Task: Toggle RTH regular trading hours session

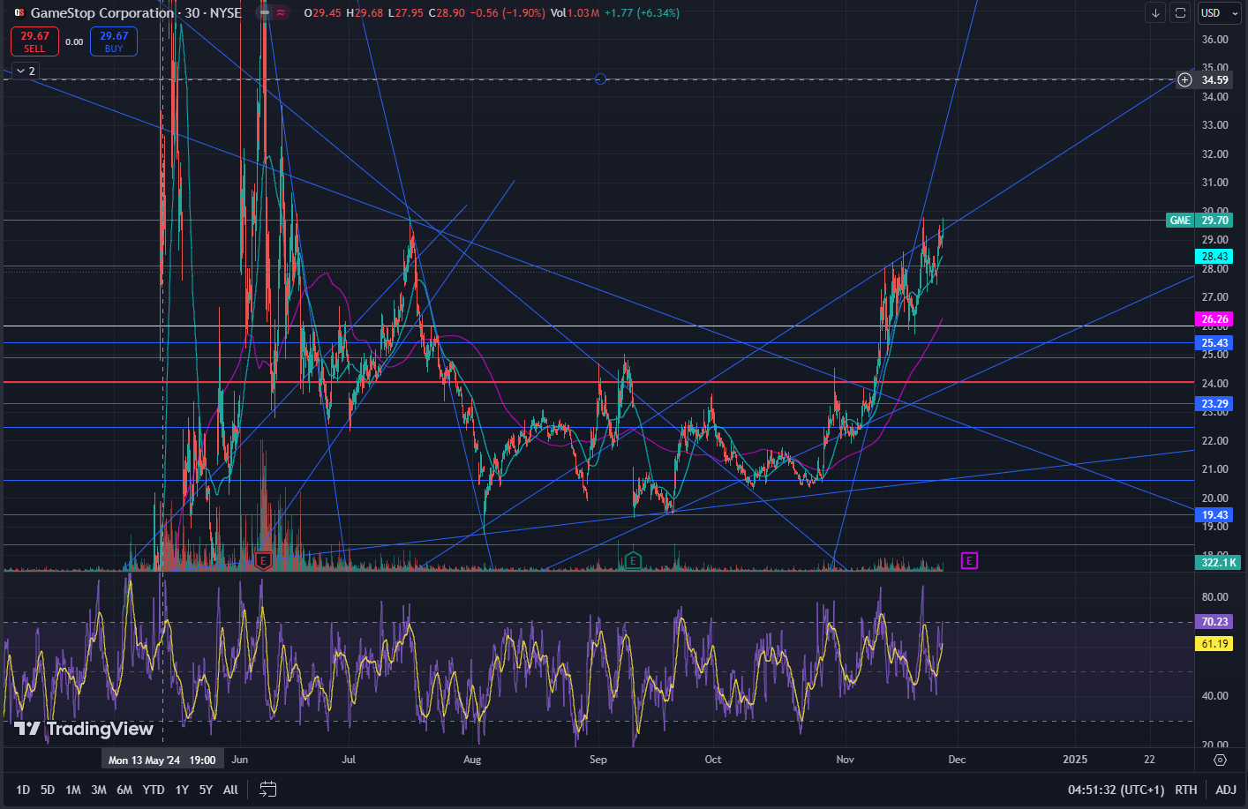Action: (x=1185, y=790)
